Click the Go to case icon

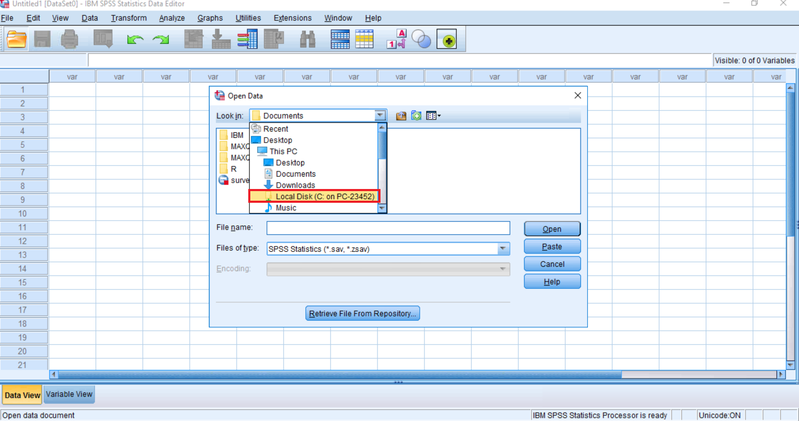click(194, 40)
